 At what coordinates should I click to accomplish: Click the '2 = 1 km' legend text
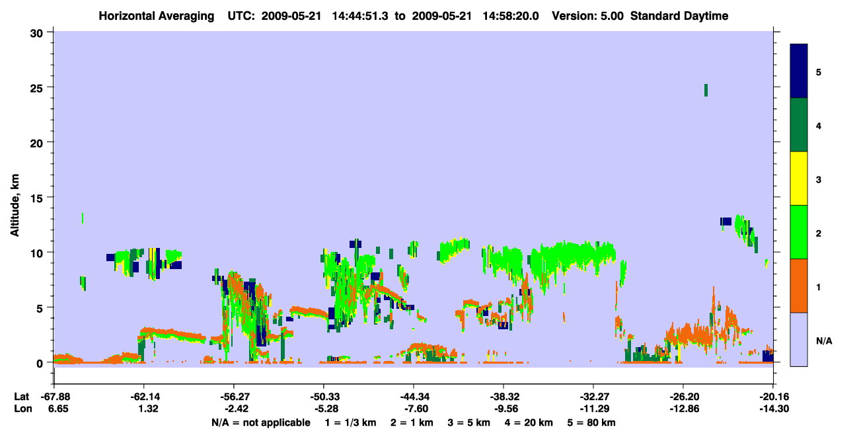coord(412,422)
